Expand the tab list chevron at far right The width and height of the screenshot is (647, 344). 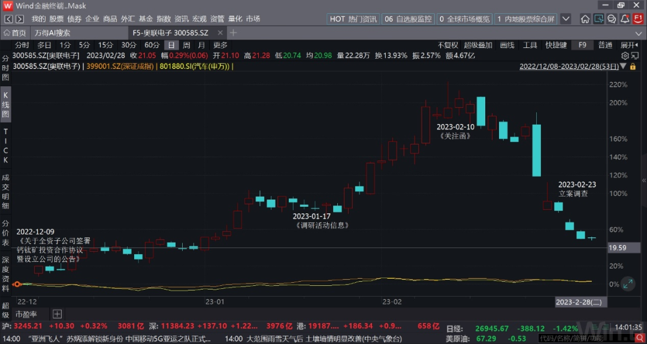point(639,33)
